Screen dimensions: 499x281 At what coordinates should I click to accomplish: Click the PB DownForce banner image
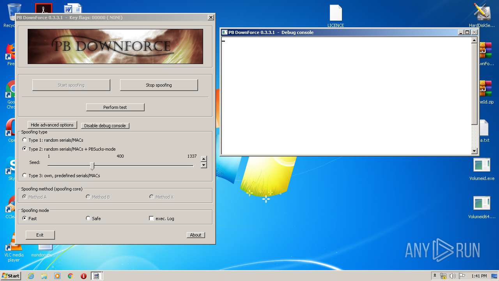(x=115, y=46)
